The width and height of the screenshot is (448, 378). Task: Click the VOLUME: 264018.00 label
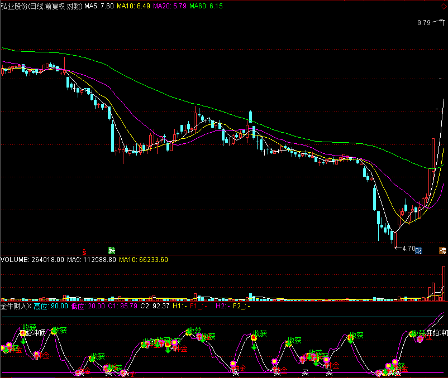[32, 260]
